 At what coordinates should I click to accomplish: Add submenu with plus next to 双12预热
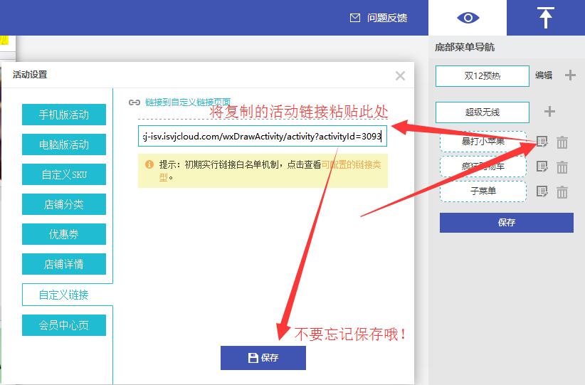click(570, 75)
